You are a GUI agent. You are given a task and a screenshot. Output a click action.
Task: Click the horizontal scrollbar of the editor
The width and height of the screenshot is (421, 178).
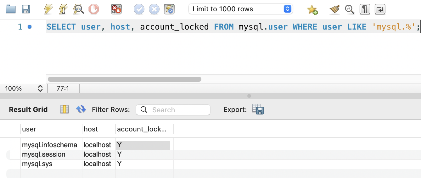tap(125, 79)
